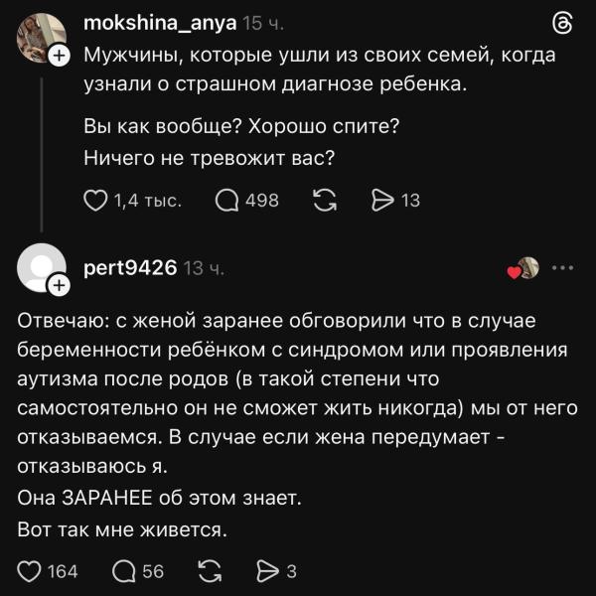Share the mokshina_anya post
The height and width of the screenshot is (596, 596).
382,201
